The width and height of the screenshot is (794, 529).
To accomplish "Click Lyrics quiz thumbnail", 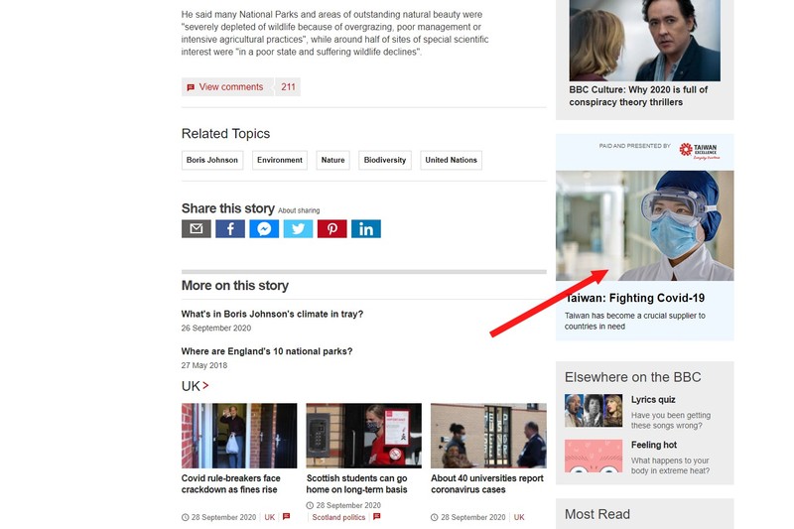I will pyautogui.click(x=594, y=410).
